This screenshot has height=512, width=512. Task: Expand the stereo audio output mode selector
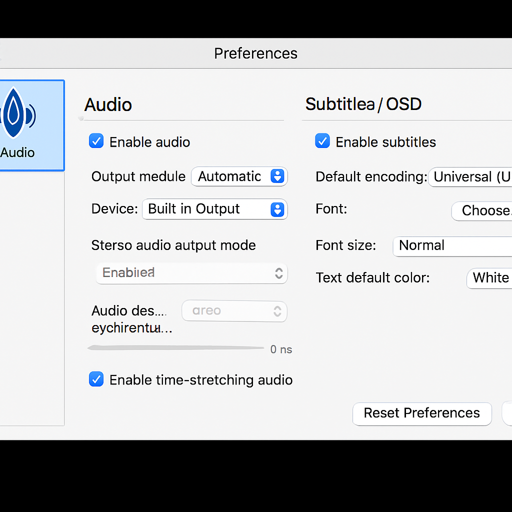tap(191, 273)
